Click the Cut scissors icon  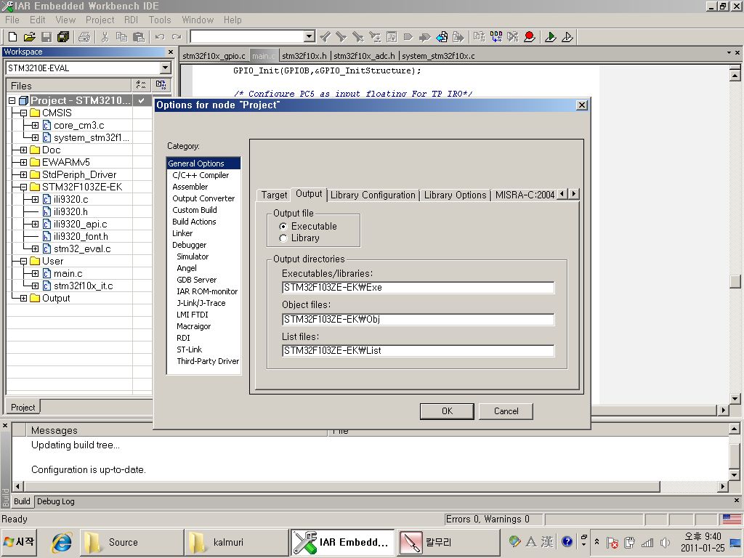(x=105, y=36)
